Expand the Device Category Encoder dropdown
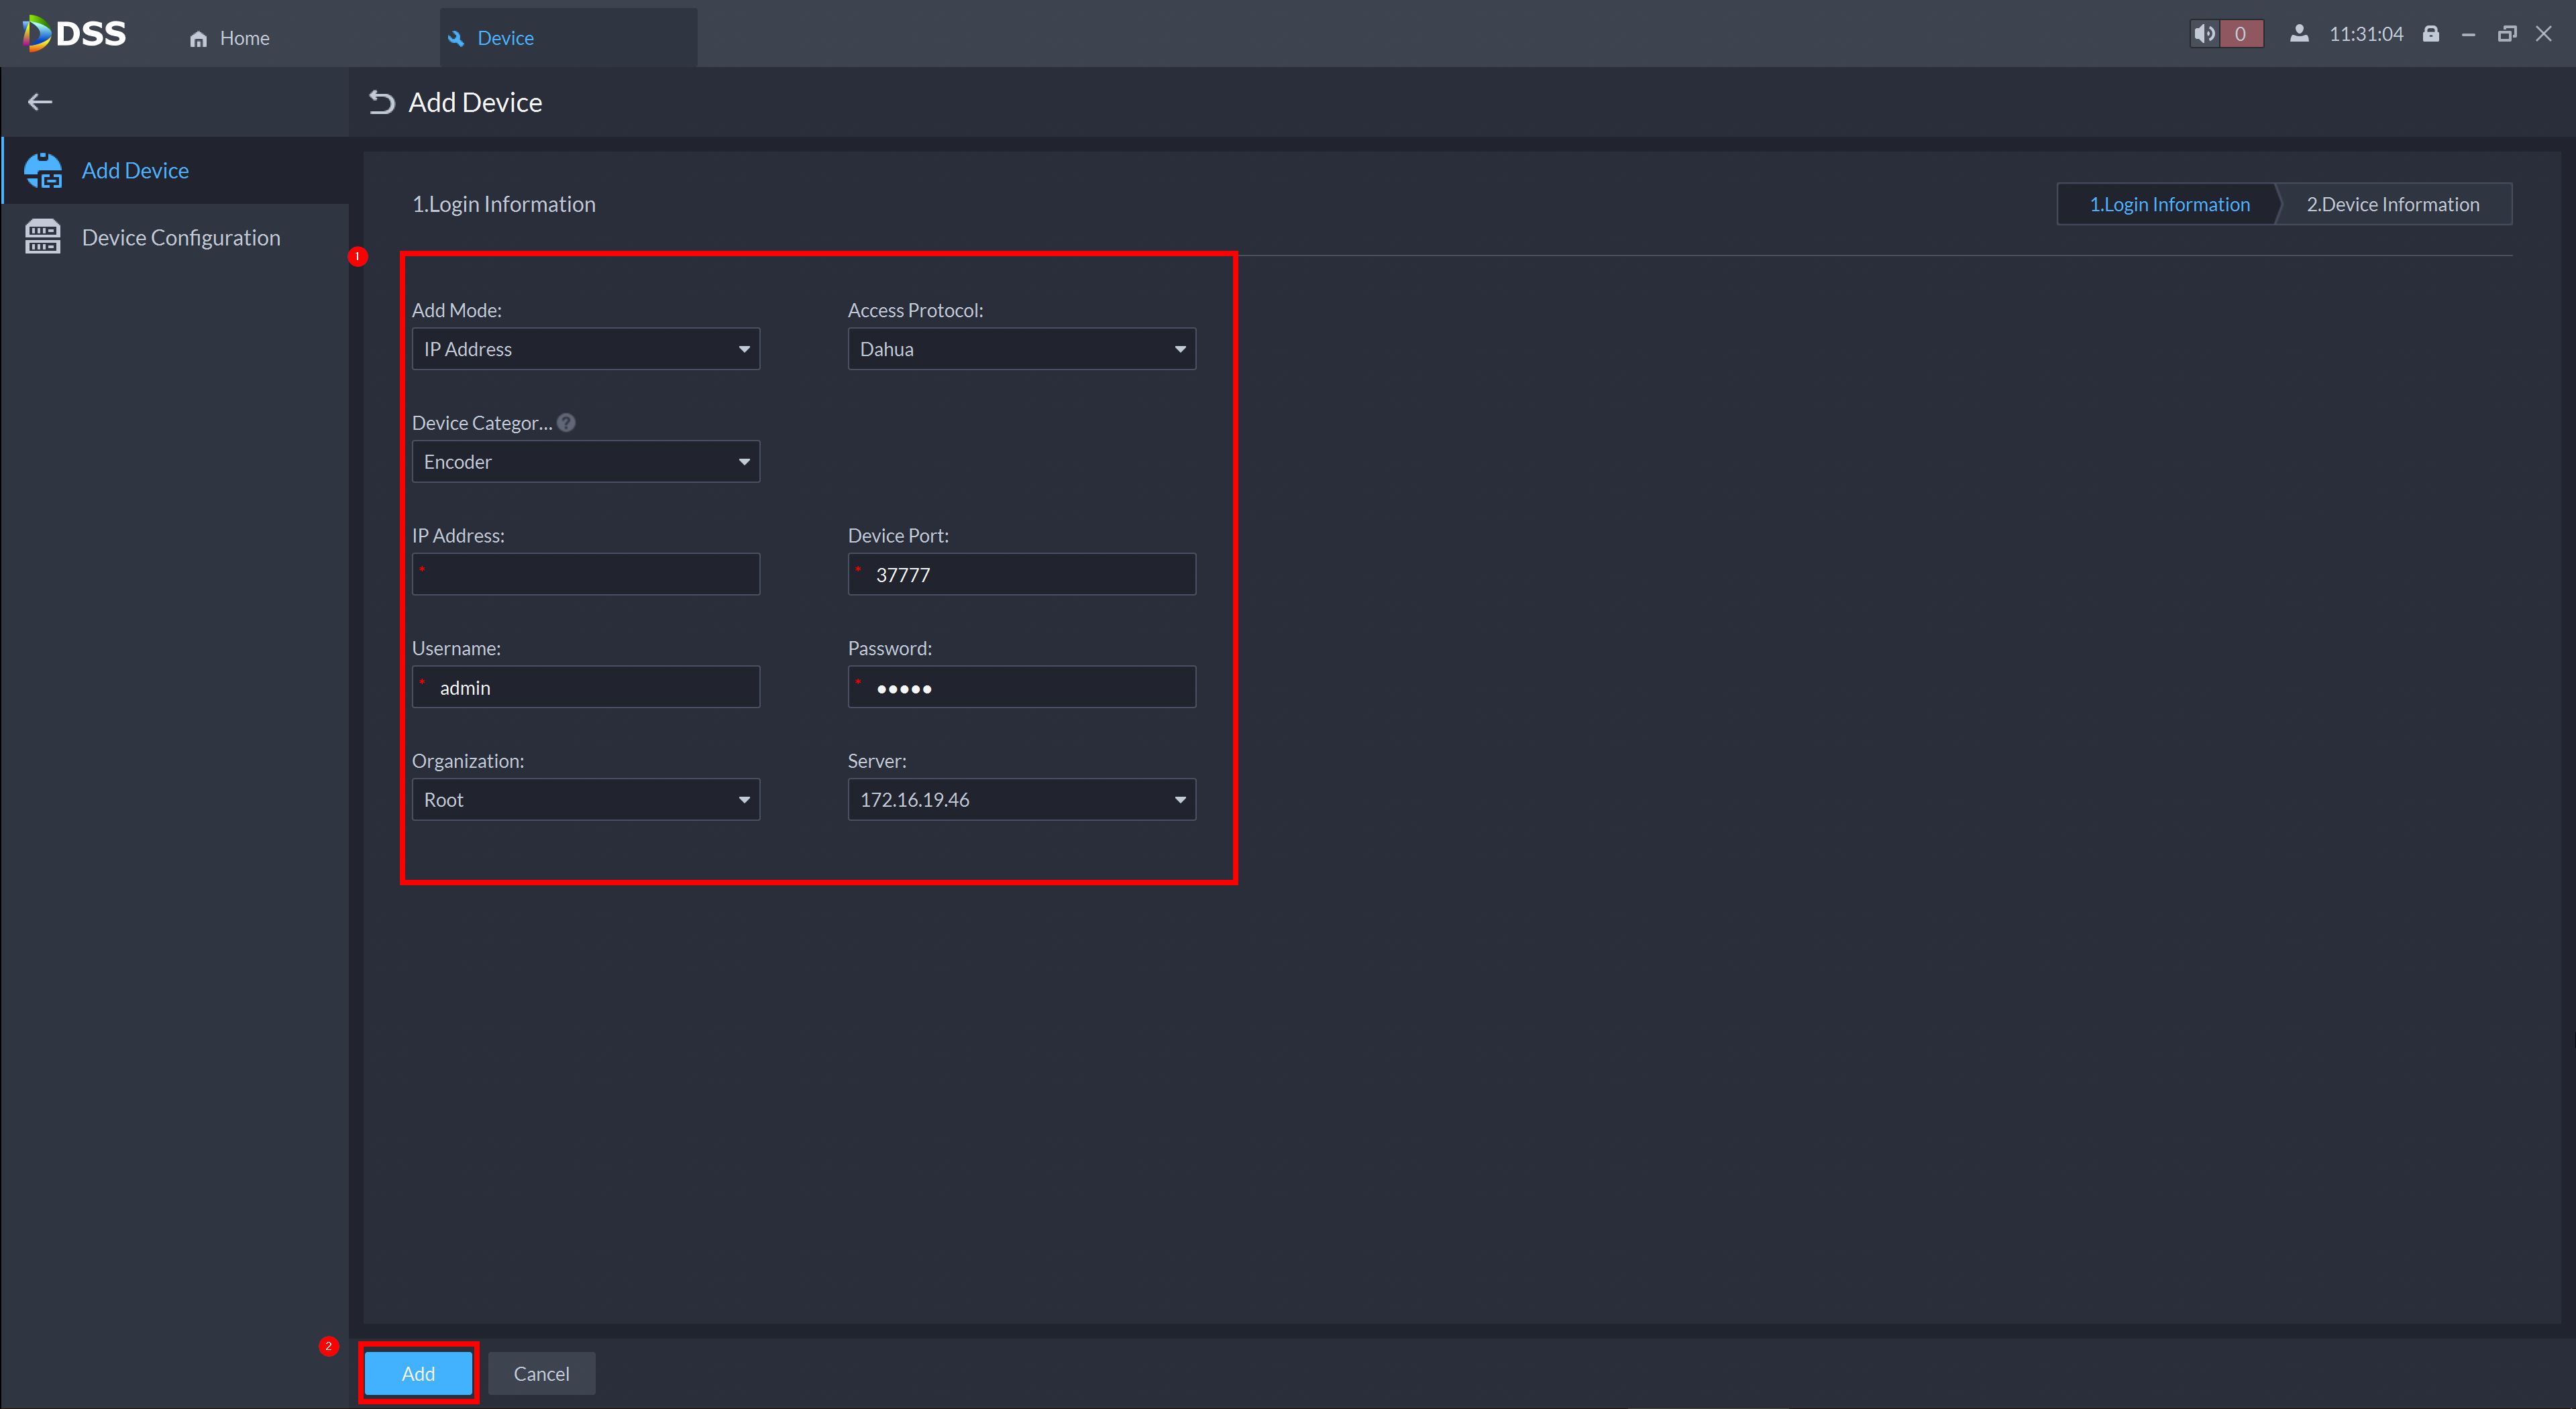2576x1409 pixels. (x=586, y=462)
